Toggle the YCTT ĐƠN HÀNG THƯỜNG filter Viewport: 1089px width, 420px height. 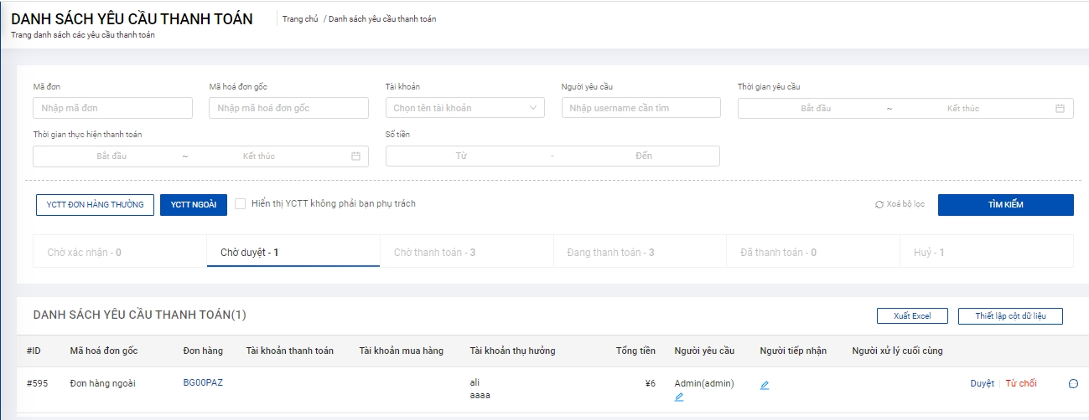(x=95, y=205)
